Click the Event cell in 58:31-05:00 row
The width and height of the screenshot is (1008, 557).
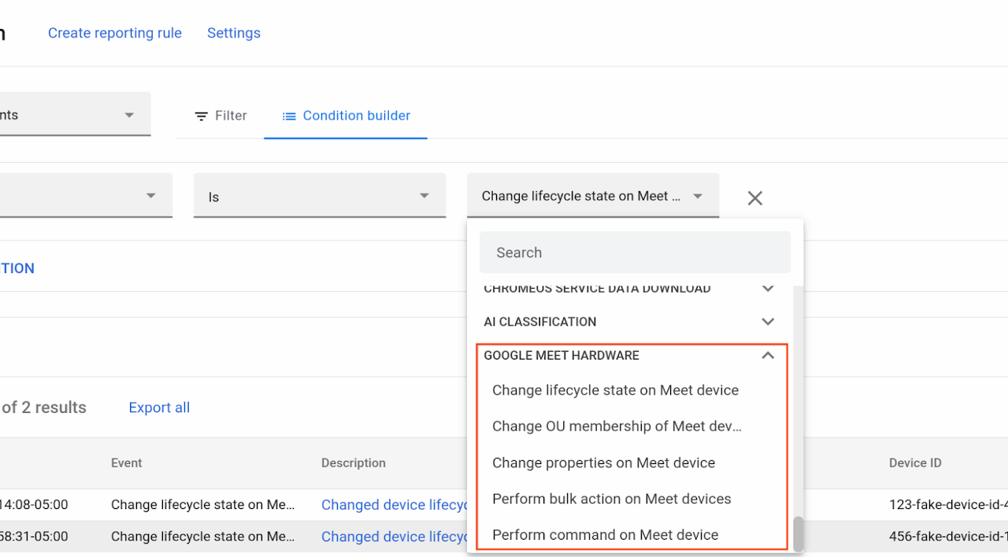click(203, 537)
